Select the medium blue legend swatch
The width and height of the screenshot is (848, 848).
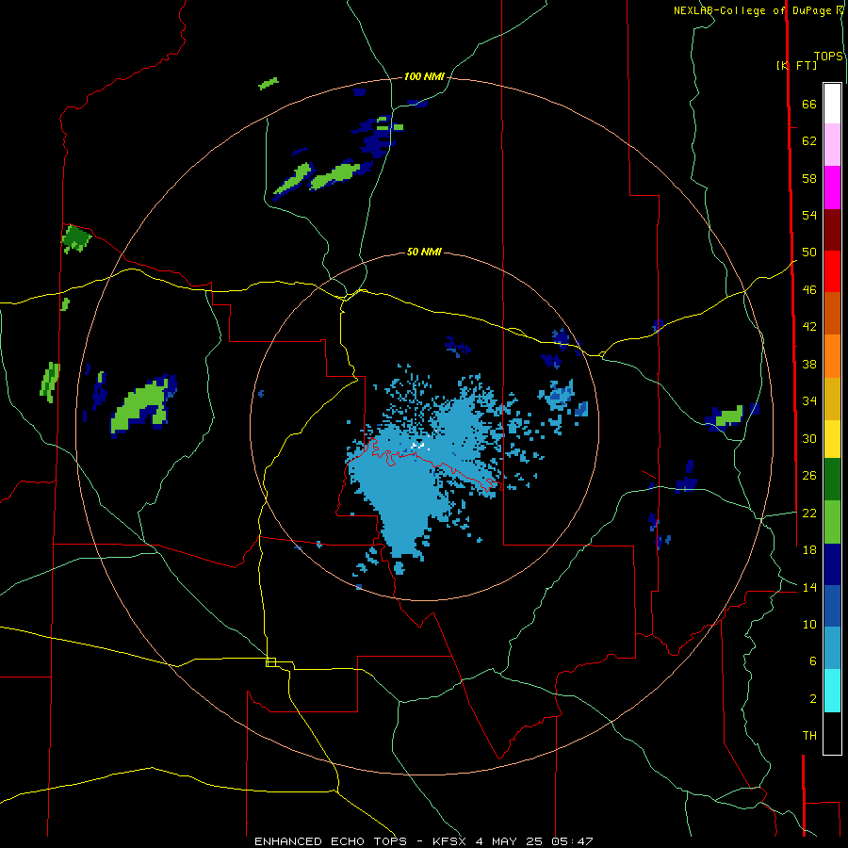(x=832, y=606)
